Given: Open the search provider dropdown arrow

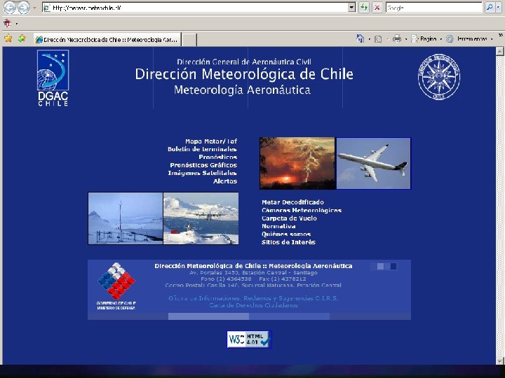Looking at the screenshot, I should (499, 8).
